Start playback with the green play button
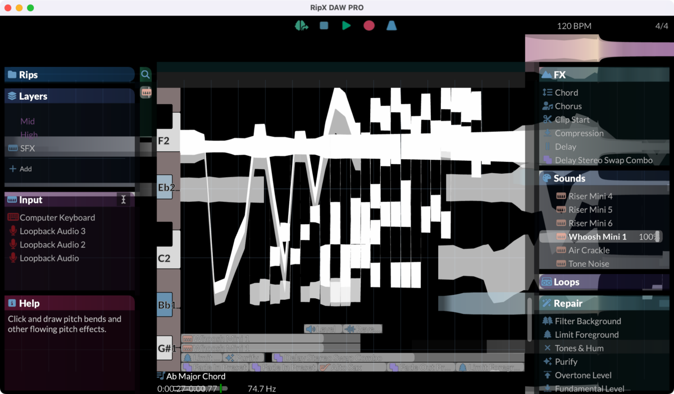 tap(347, 26)
